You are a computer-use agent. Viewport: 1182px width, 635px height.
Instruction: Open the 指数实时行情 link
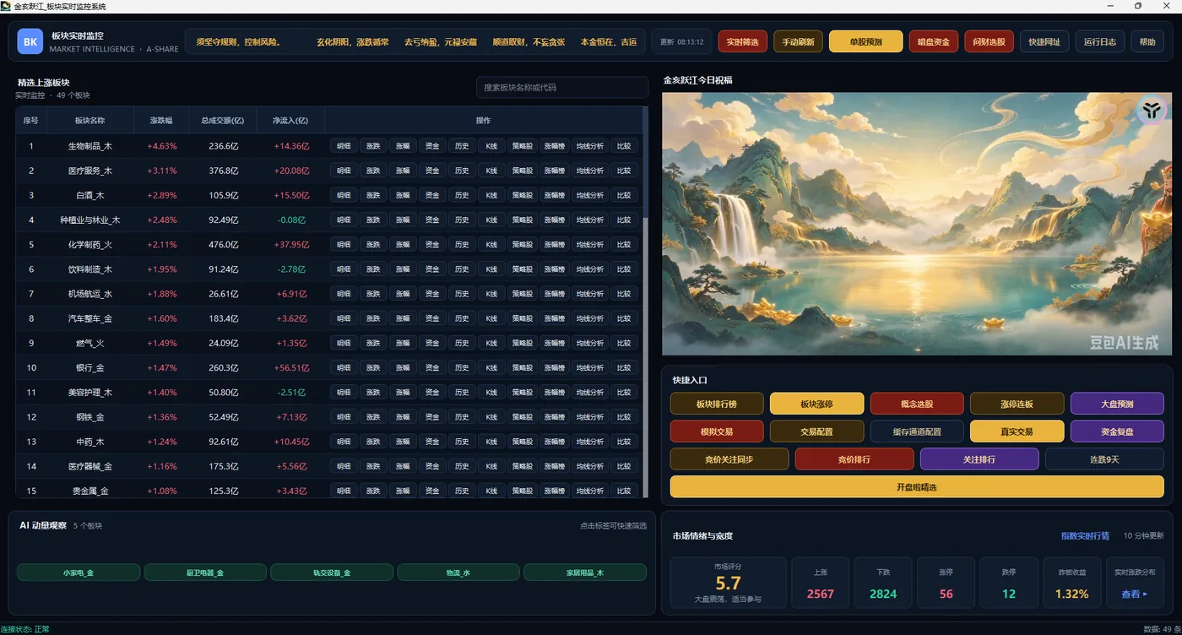click(x=1085, y=535)
